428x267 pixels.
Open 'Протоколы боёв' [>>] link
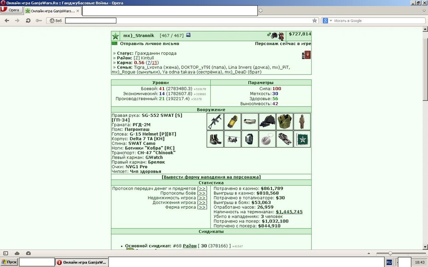[x=202, y=193]
